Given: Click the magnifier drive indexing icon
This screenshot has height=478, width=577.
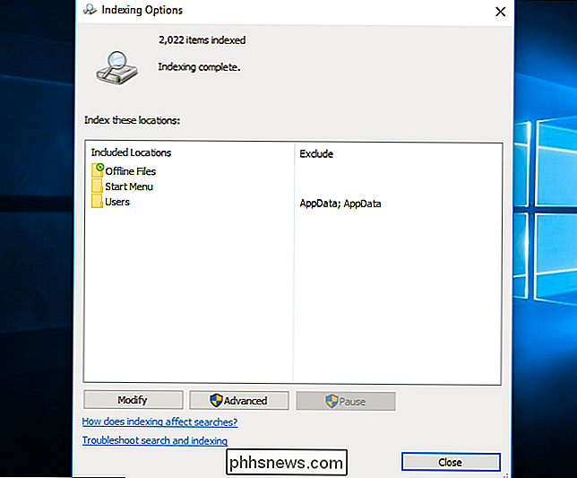Looking at the screenshot, I should pos(117,68).
